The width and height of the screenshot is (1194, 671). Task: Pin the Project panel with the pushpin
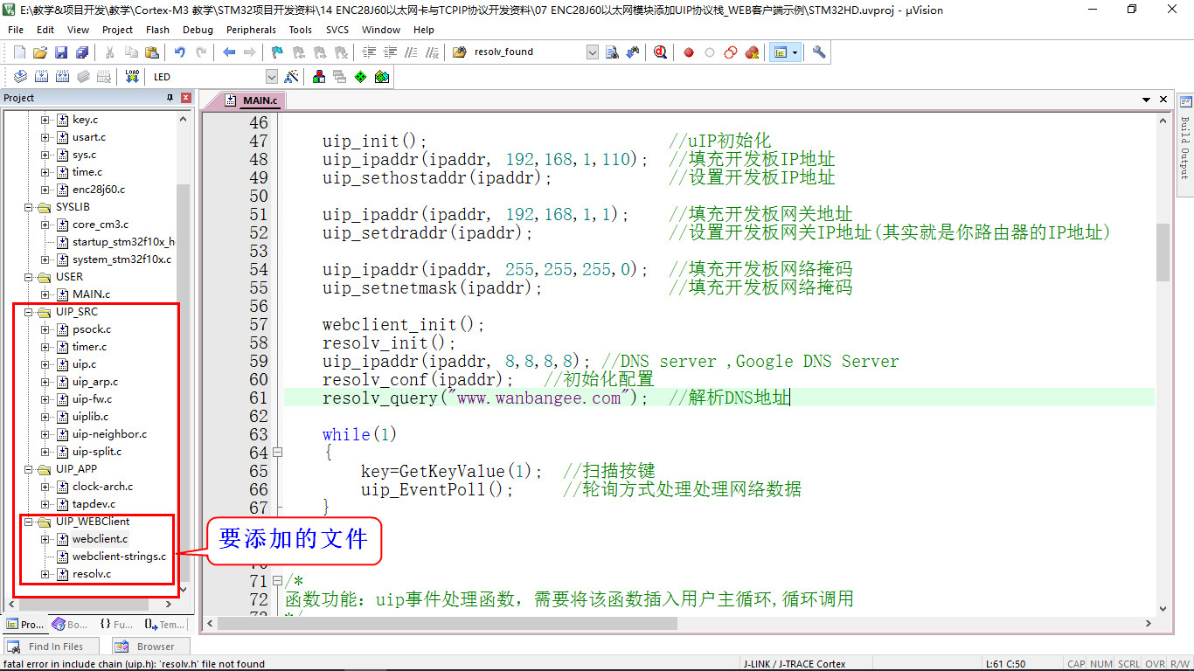click(x=170, y=98)
